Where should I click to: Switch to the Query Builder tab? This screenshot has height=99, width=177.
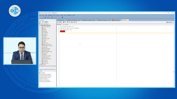coord(66,24)
